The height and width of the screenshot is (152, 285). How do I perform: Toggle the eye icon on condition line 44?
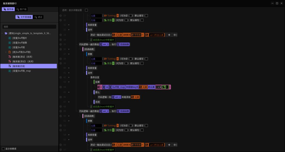coord(99,87)
